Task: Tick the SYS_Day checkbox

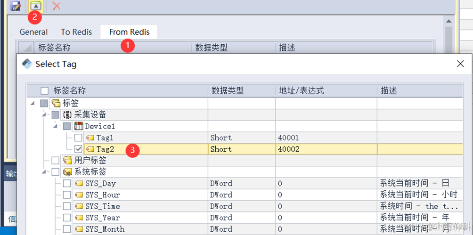Action: click(67, 183)
